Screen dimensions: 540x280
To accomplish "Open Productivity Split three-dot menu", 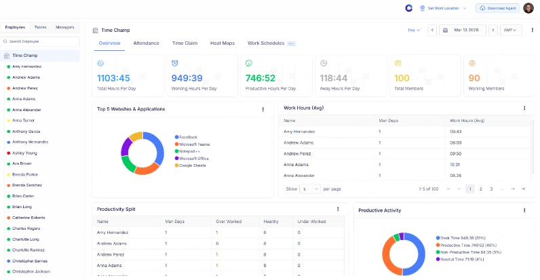I will click(338, 209).
